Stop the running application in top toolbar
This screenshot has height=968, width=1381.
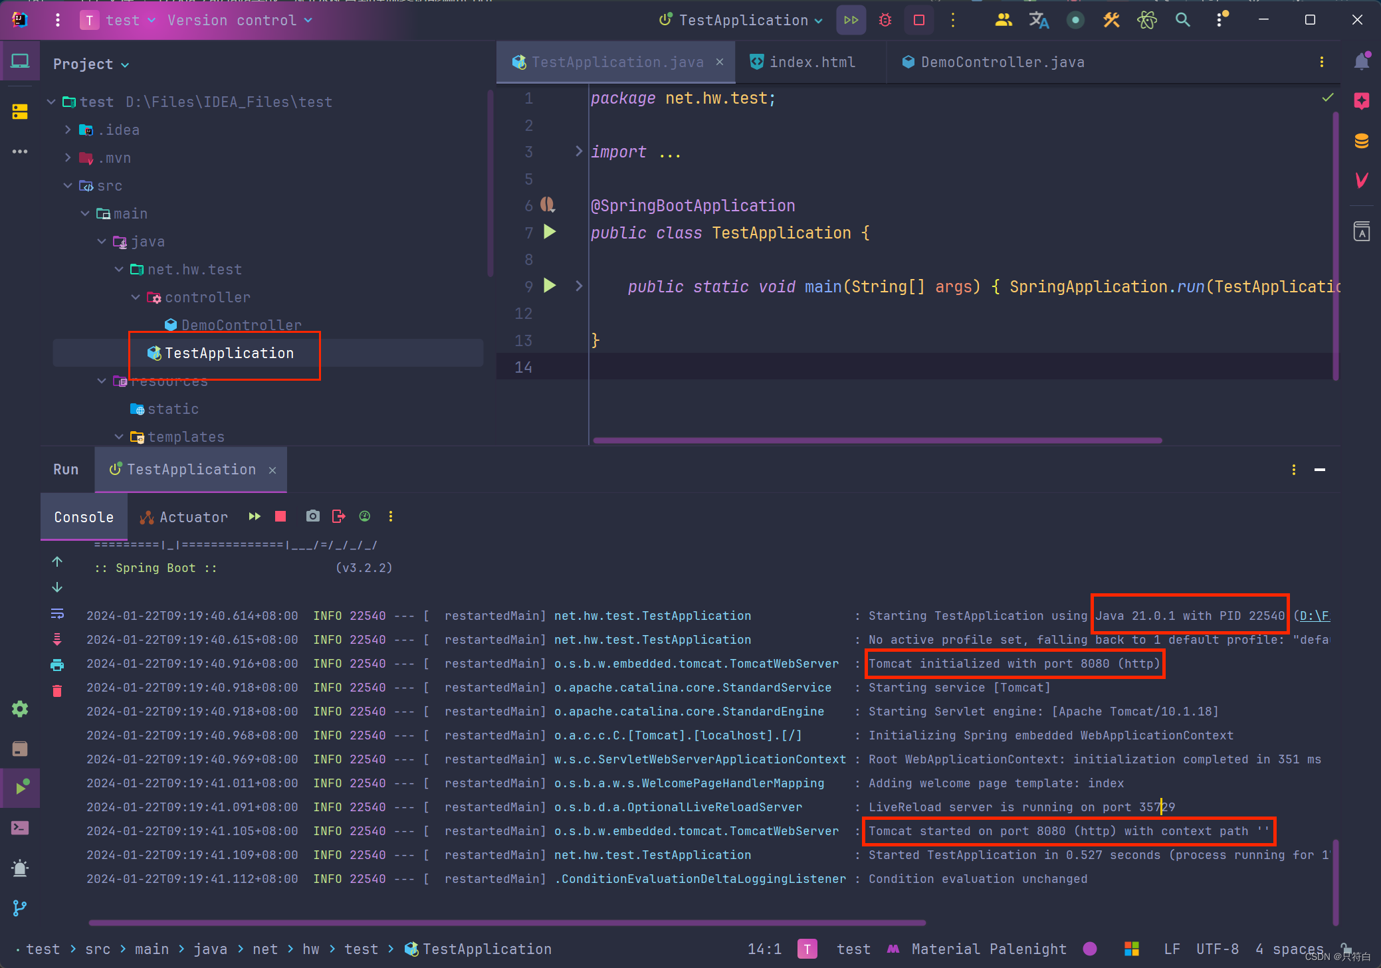click(919, 20)
